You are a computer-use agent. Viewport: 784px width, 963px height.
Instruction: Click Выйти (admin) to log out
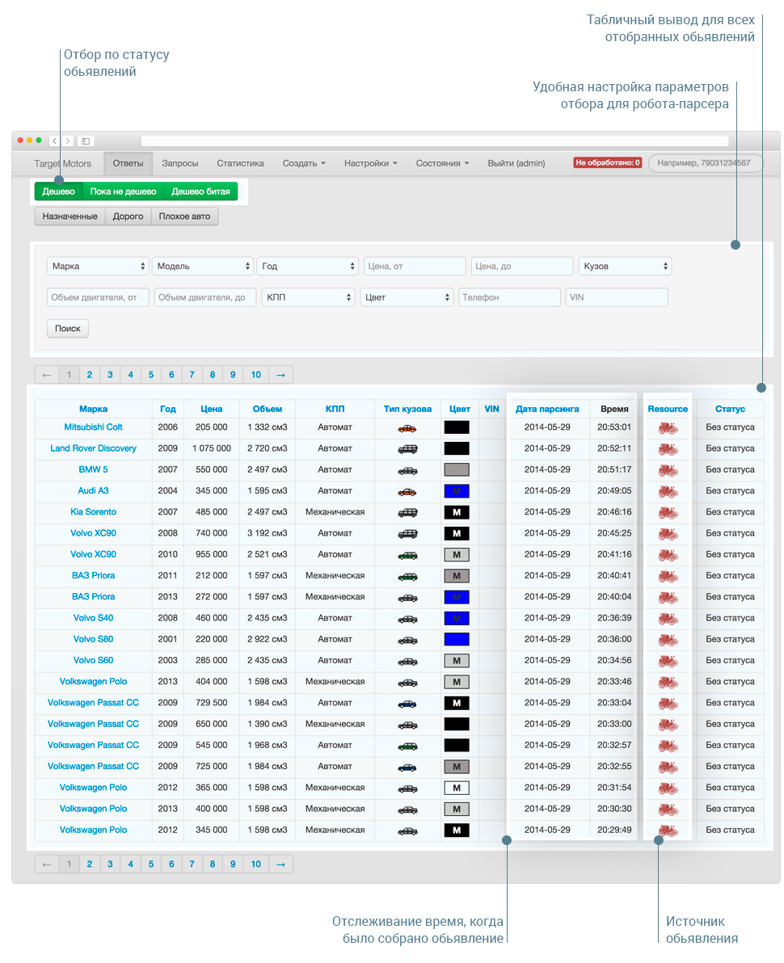pyautogui.click(x=516, y=163)
